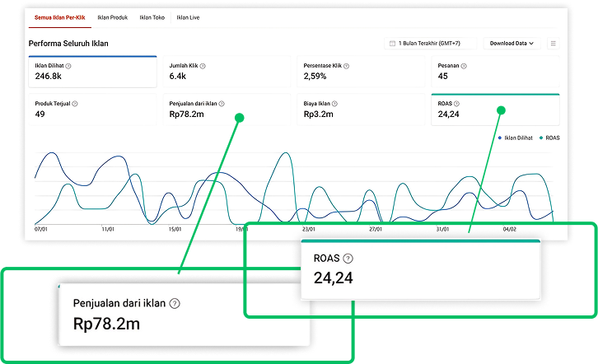Click the help icon in enlarged ROAS callout
The image size is (598, 364).
pos(348,258)
